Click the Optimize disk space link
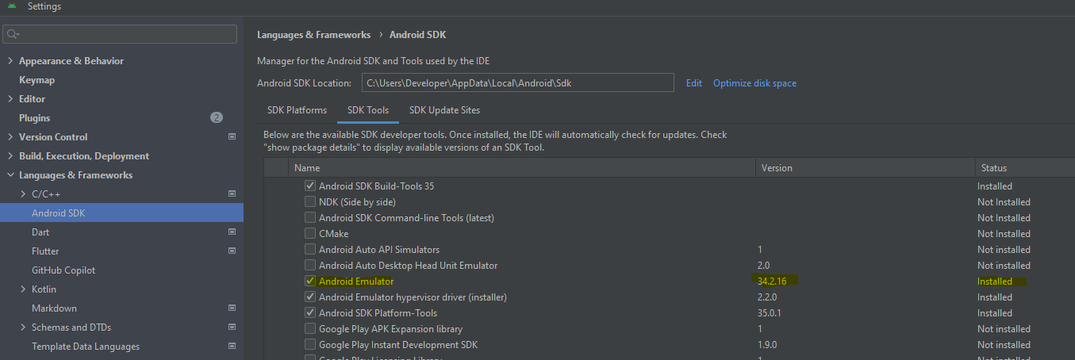1075x360 pixels. pyautogui.click(x=754, y=83)
